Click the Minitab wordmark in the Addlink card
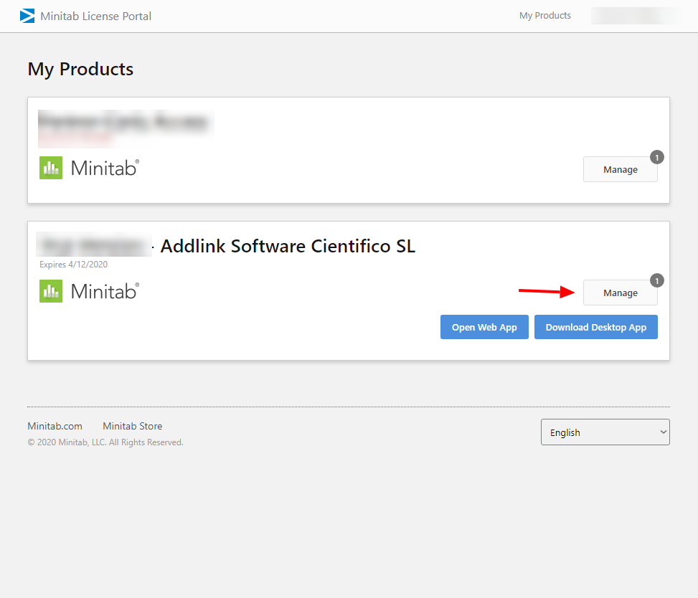698x598 pixels. click(x=105, y=292)
